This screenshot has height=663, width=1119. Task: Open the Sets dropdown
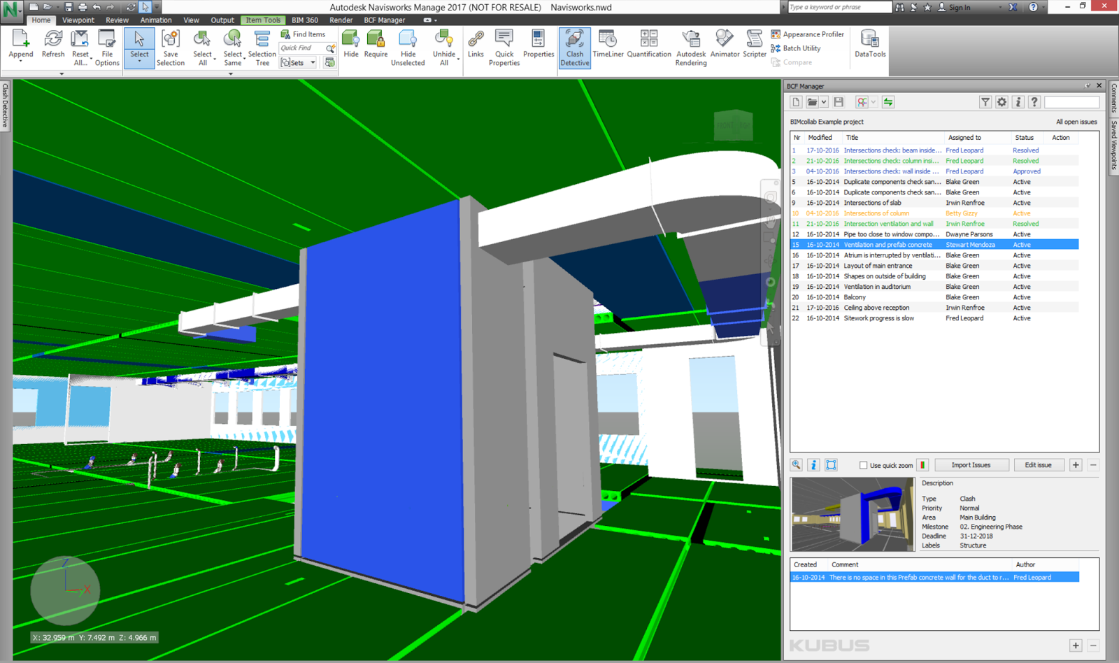click(313, 62)
